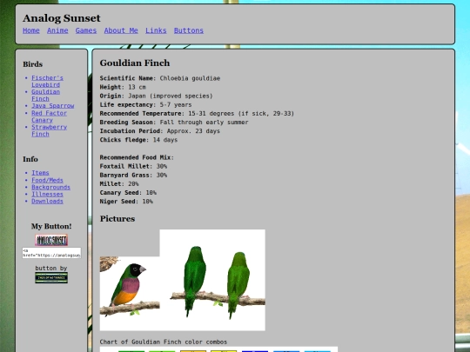Screen dimensions: 470x352
Task: Click the color combos chart caption
Action: (x=164, y=342)
